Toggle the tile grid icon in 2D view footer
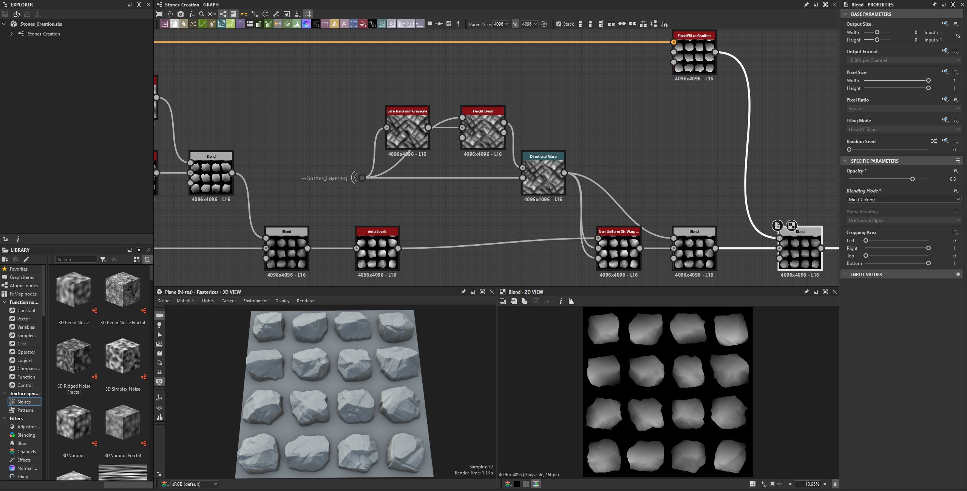This screenshot has height=491, width=967. point(753,484)
